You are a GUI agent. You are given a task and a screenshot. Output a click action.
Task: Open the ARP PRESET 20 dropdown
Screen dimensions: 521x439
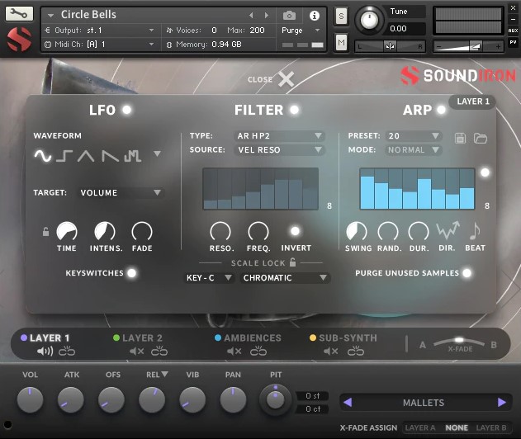click(x=414, y=136)
